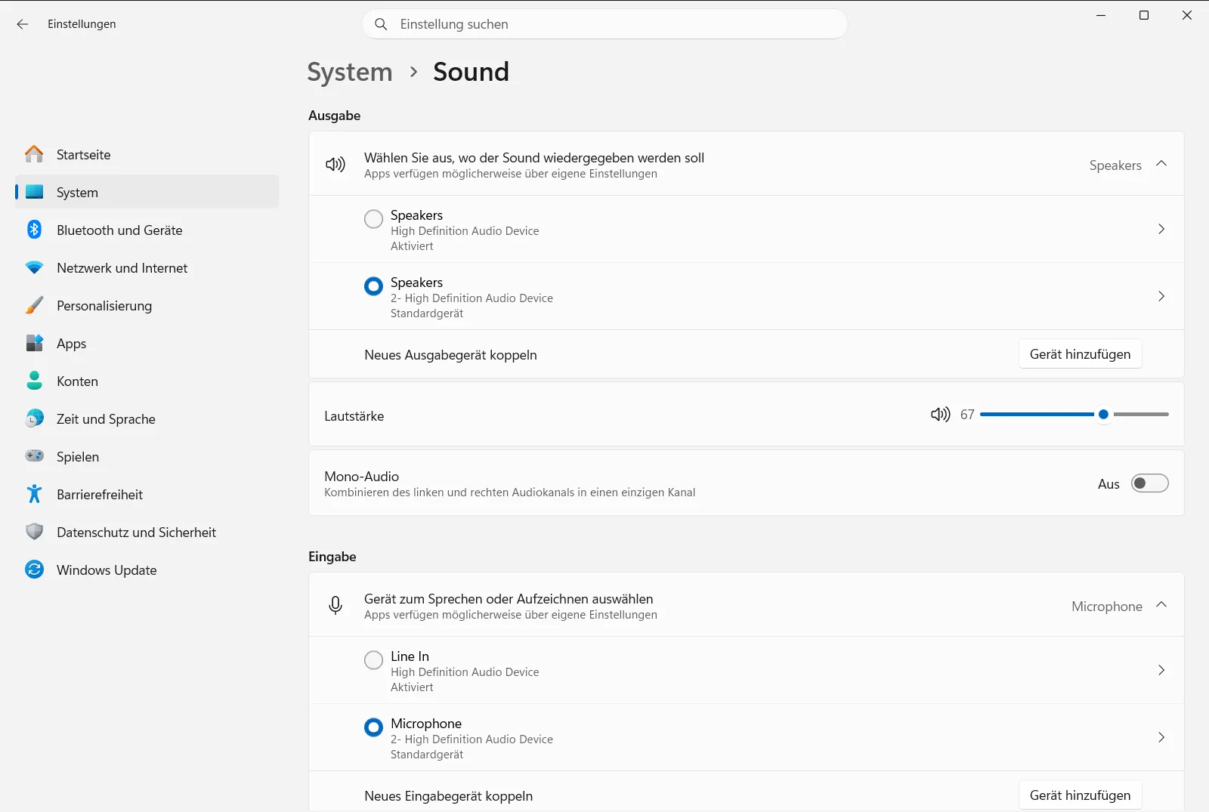Click the Datenschutz shield icon
The width and height of the screenshot is (1209, 812).
click(34, 532)
